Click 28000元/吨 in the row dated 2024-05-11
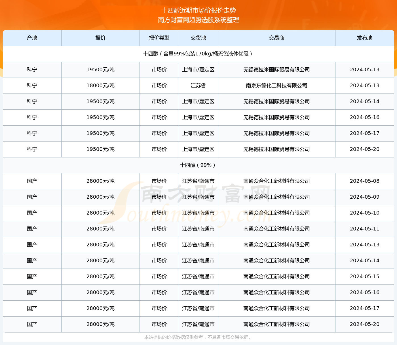Viewport: 397px width, 345px height. [100, 229]
